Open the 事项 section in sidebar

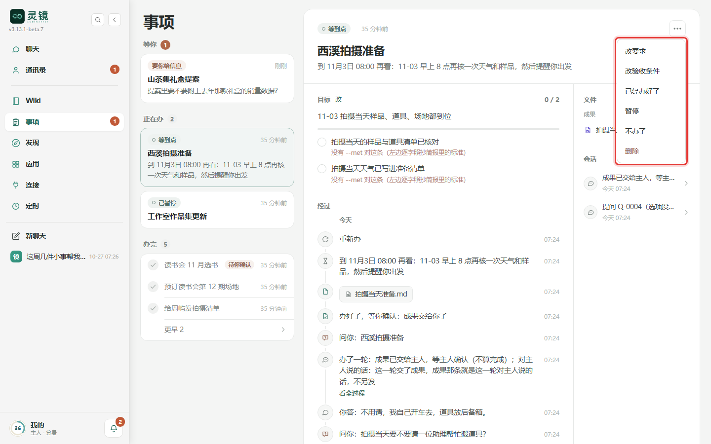(x=64, y=122)
